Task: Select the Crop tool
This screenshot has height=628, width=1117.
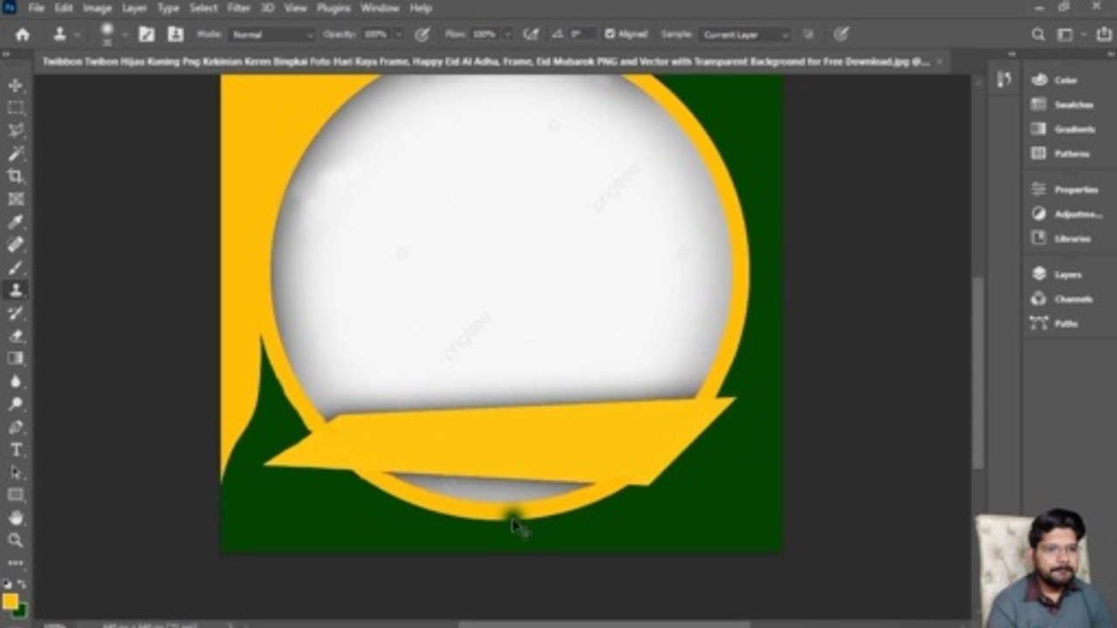Action: point(16,176)
